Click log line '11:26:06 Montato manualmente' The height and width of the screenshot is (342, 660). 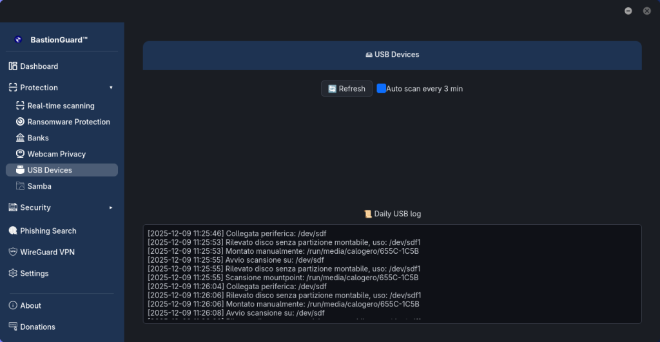tap(284, 304)
